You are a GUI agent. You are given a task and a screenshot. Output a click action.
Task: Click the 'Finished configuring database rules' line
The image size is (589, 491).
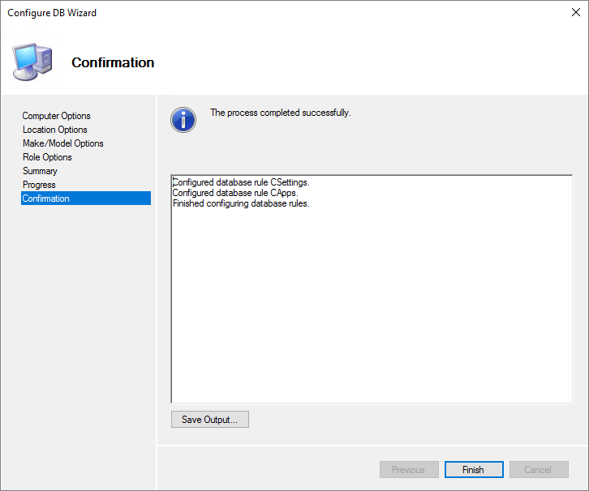241,203
